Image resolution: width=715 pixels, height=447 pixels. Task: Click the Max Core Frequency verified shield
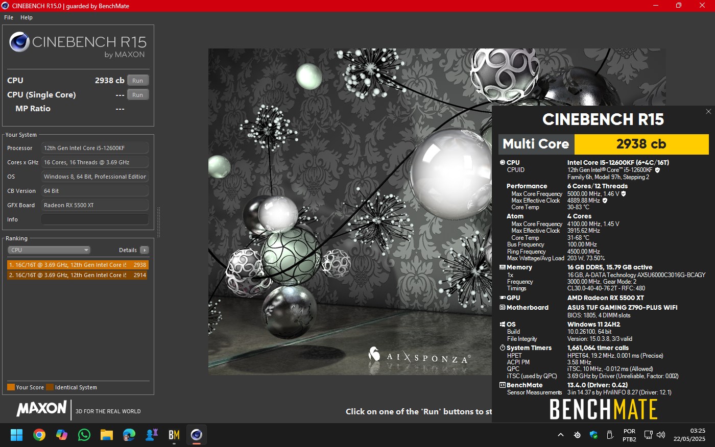tap(624, 194)
